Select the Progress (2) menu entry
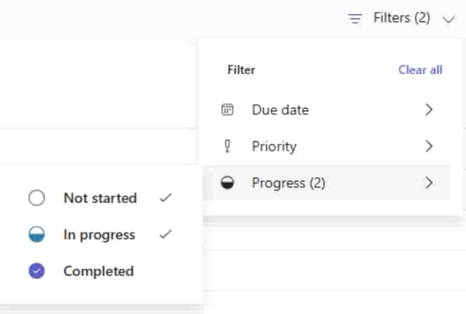The width and height of the screenshot is (466, 314). pos(289,183)
